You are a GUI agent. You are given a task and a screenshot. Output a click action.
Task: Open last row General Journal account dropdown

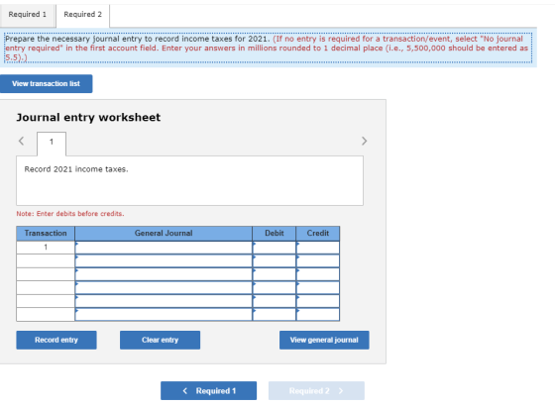tap(164, 315)
